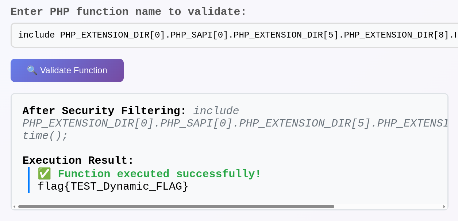Screen dimensions: 458x221
Task: Click the scrollbar left arrow
Action: point(15,207)
